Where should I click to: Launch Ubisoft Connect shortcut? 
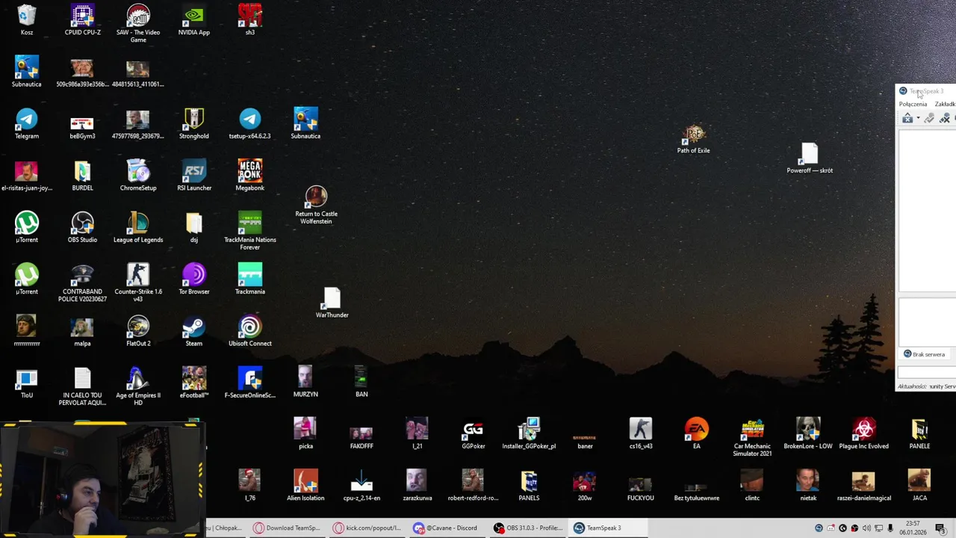(250, 331)
